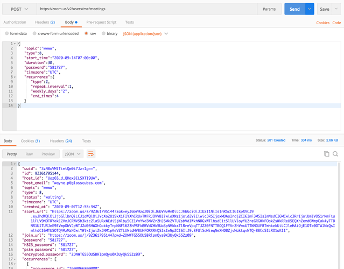Screen dimensions: 344x269
Task: Click the response pane vertical scrollbar
Action: tap(339, 216)
